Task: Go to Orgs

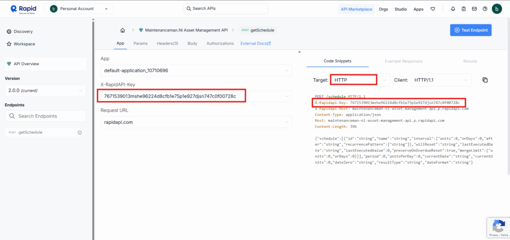Action: pyautogui.click(x=383, y=9)
